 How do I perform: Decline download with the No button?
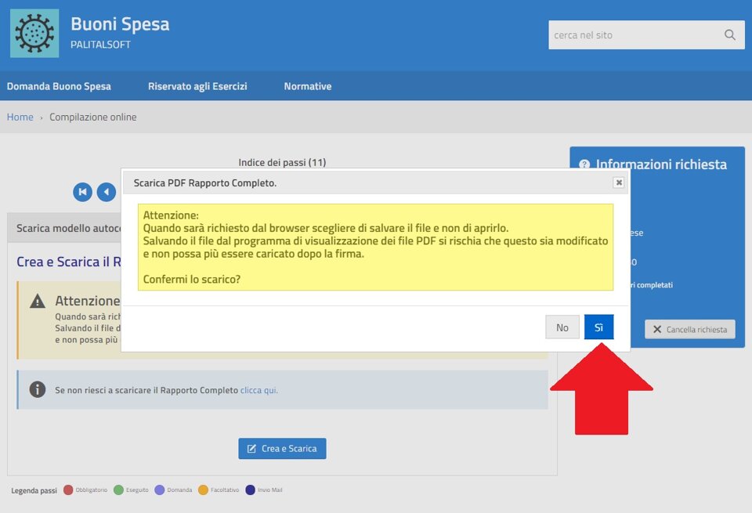point(562,327)
